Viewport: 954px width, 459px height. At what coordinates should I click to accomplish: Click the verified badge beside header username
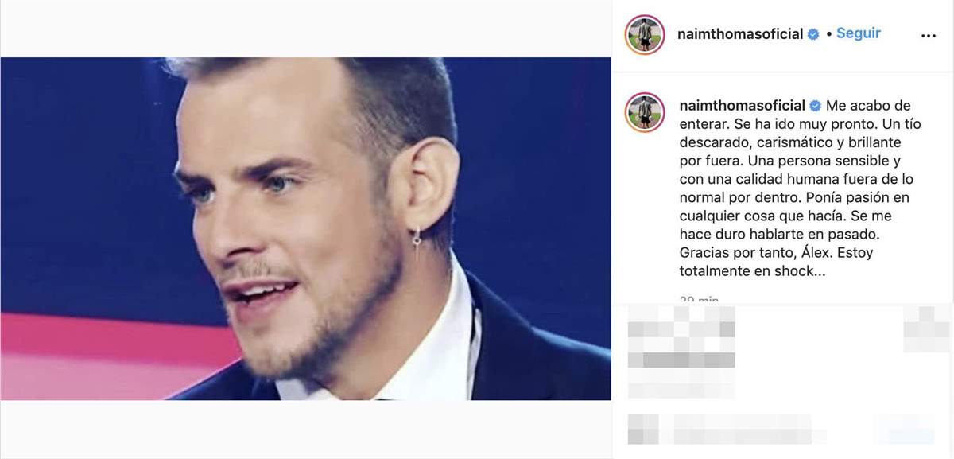coord(813,35)
